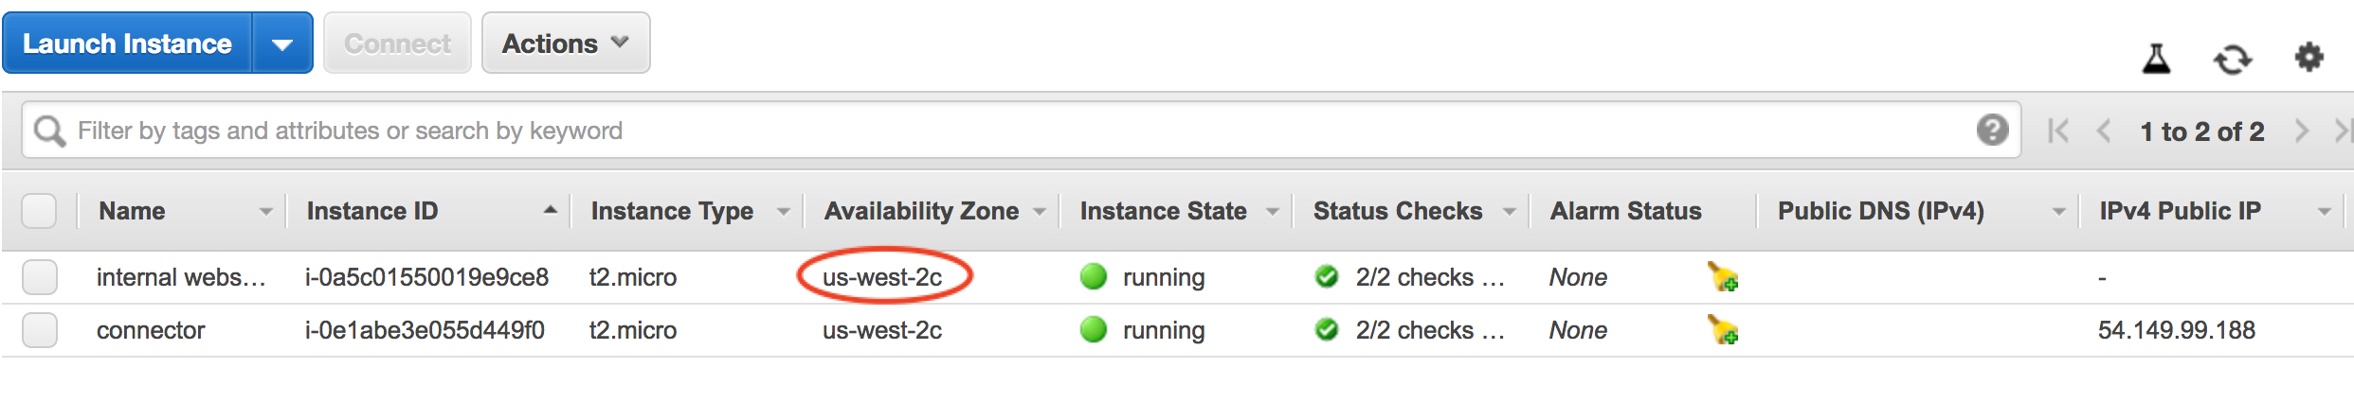Open the Actions dropdown menu

pos(566,44)
